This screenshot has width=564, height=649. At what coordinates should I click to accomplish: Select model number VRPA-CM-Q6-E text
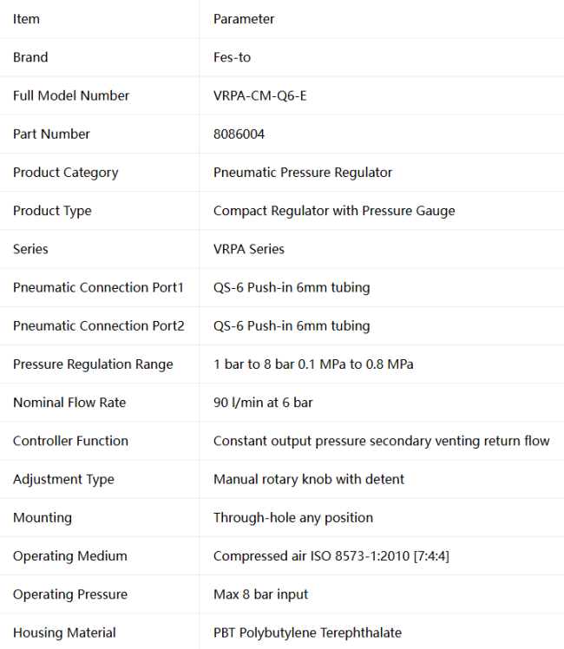[259, 95]
